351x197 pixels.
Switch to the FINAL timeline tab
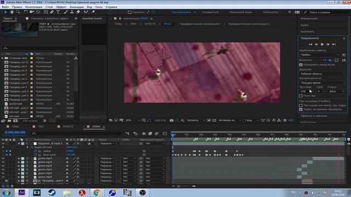(x=15, y=126)
